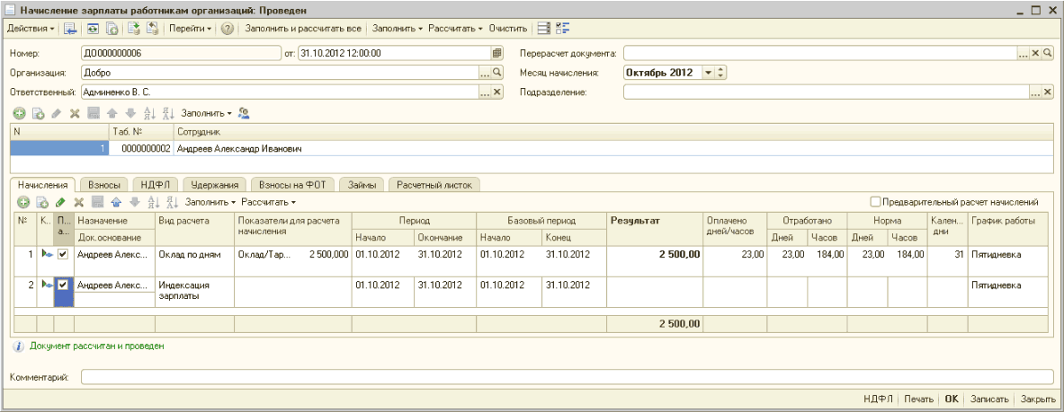Switch to the Взносы на ФОТ tab
The image size is (1064, 412).
pos(292,184)
